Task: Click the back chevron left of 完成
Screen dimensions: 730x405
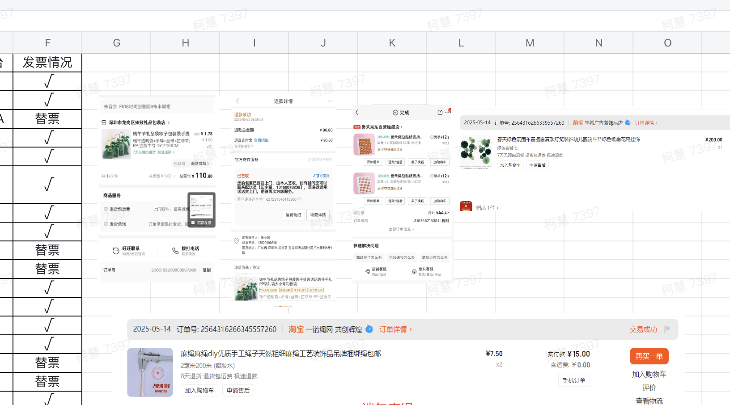Action: pos(357,112)
